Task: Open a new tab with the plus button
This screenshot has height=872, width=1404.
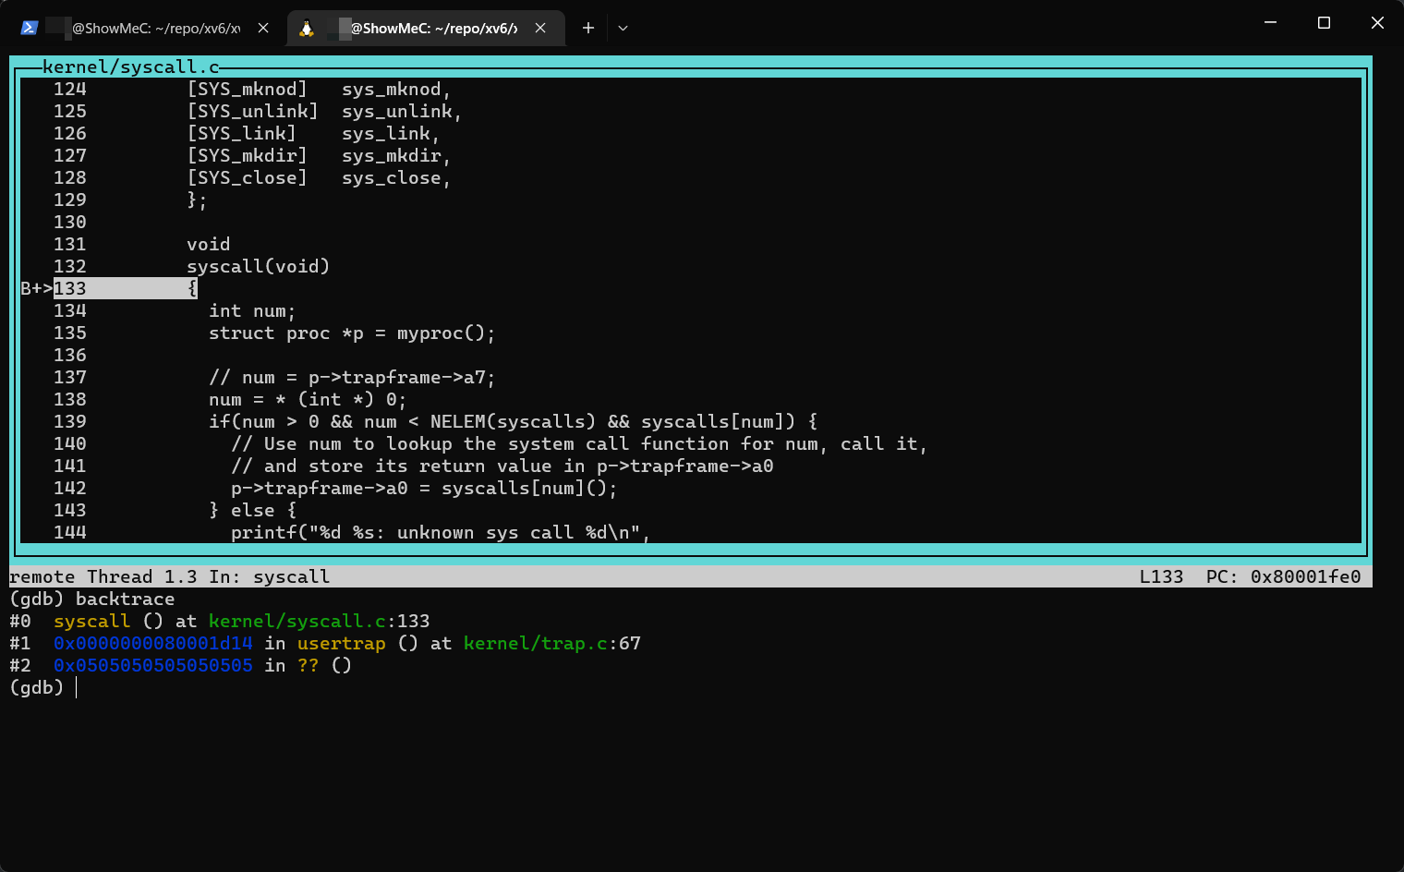Action: tap(587, 28)
